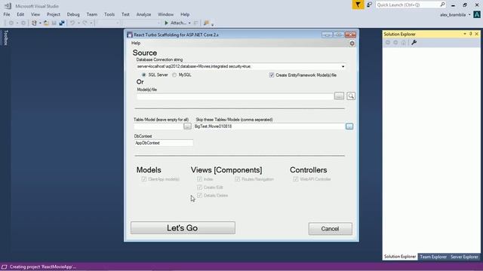
Task: Switch to the Team Explorer tab
Action: tap(433, 257)
